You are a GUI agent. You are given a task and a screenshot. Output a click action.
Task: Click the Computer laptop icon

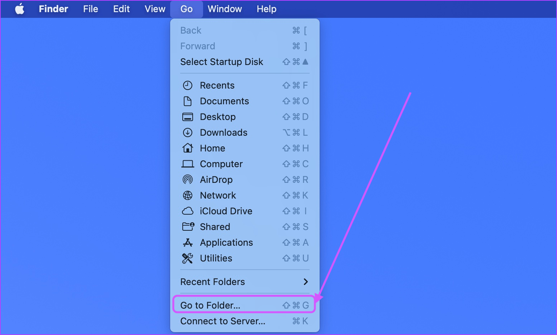click(x=188, y=164)
